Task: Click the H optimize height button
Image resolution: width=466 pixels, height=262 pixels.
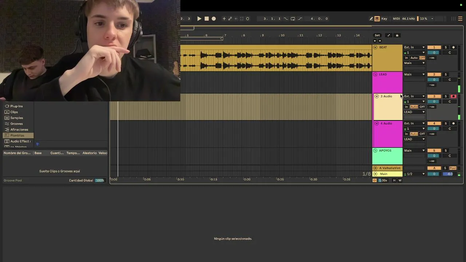Action: tap(394, 180)
